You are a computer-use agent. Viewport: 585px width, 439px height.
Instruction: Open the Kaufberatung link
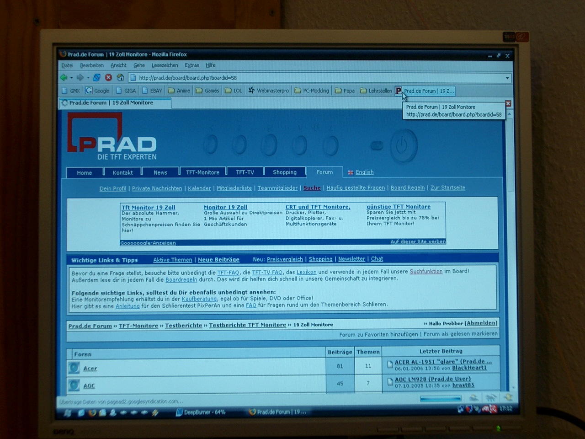click(199, 299)
